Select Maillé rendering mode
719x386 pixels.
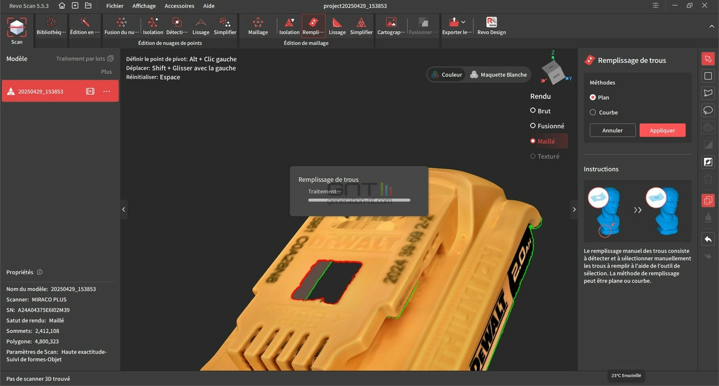[x=548, y=141]
